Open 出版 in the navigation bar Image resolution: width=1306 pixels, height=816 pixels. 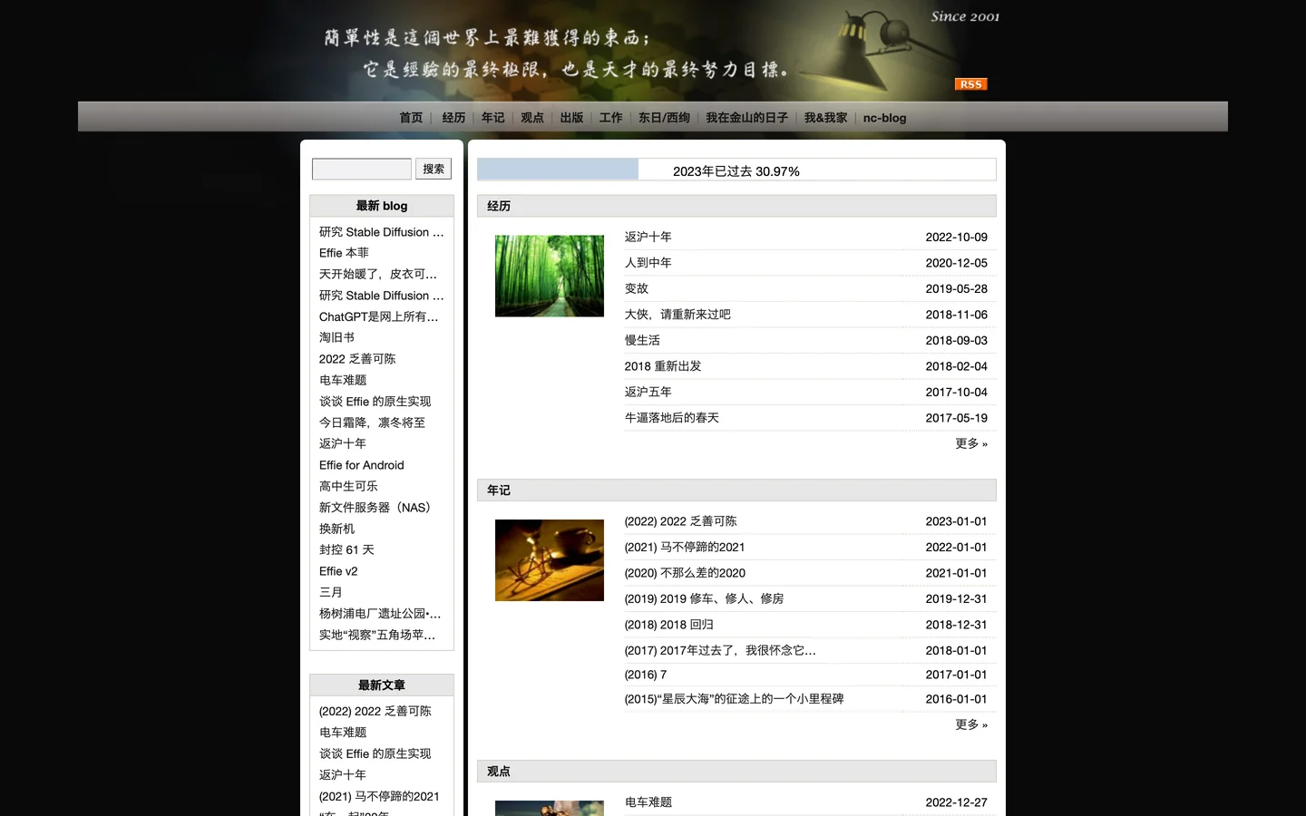tap(571, 118)
